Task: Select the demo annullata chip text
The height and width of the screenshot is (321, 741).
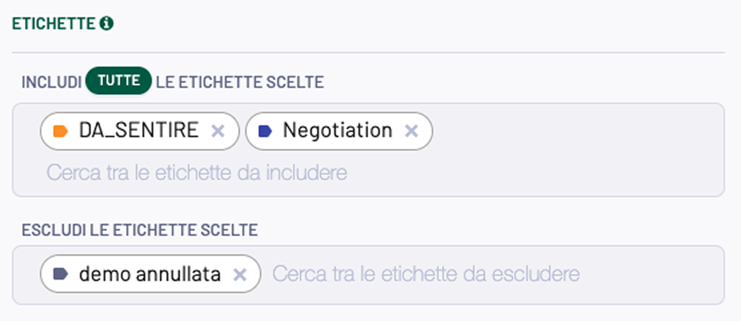Action: pyautogui.click(x=150, y=274)
